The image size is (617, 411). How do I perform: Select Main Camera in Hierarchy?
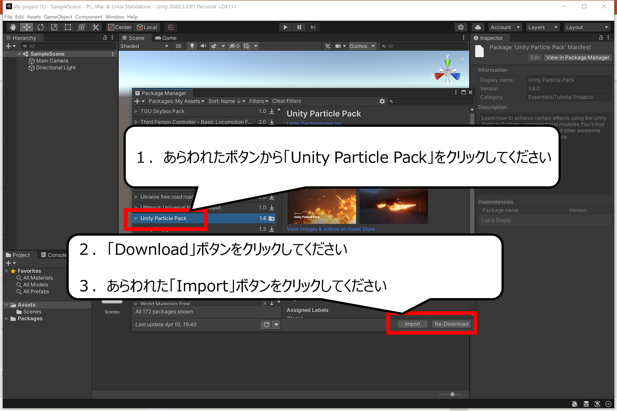(x=52, y=61)
